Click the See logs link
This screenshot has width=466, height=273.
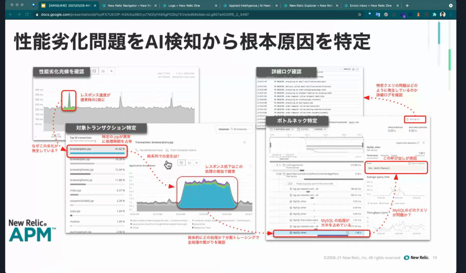tap(414, 119)
